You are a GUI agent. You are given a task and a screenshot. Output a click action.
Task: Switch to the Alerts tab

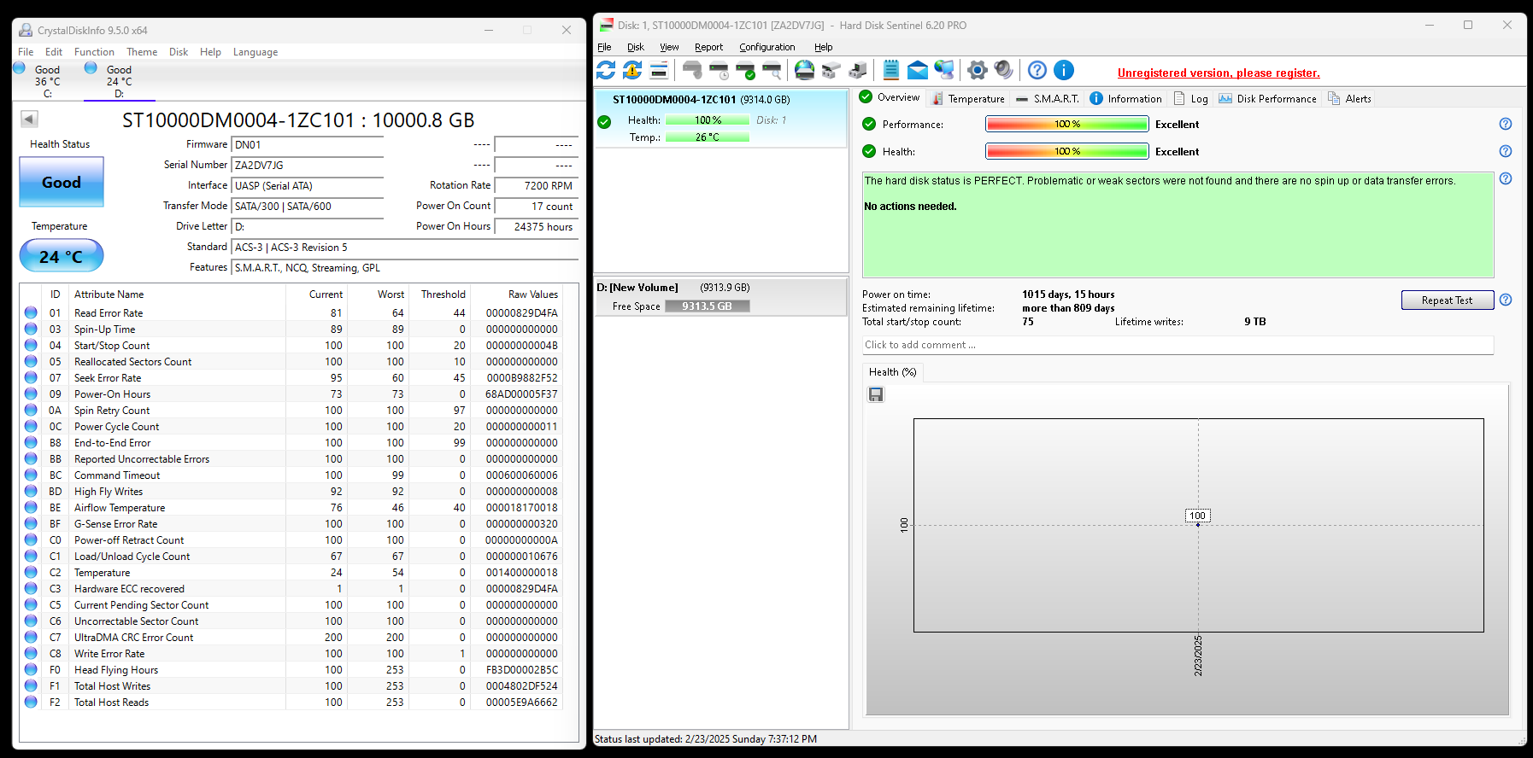coord(1349,99)
